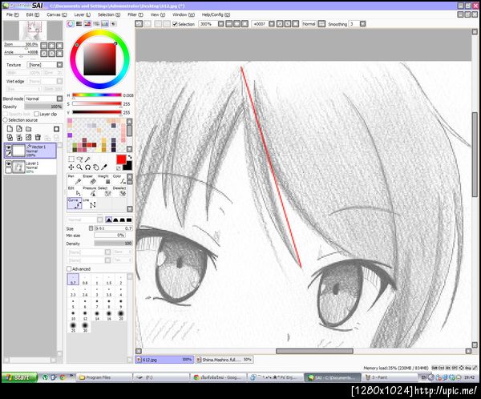Toggle the Selection checkbox

tap(175, 24)
